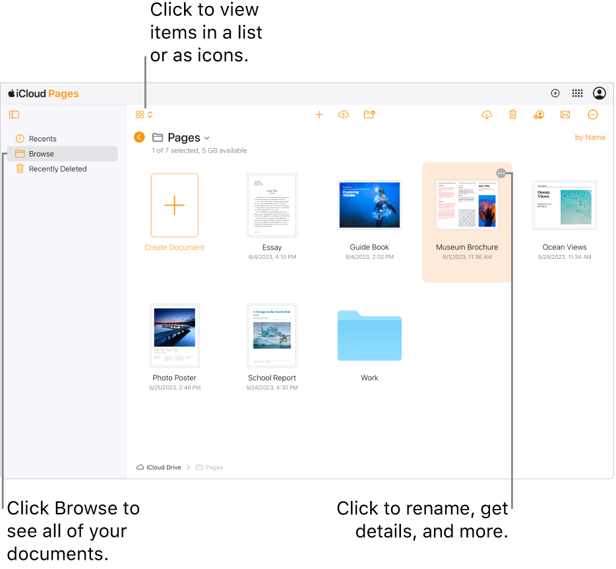Open Recently Deleted in the sidebar
The height and width of the screenshot is (569, 616).
[63, 169]
